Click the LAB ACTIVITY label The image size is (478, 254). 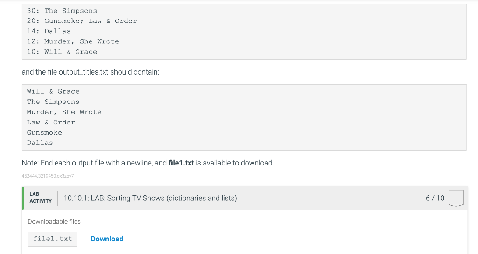41,198
